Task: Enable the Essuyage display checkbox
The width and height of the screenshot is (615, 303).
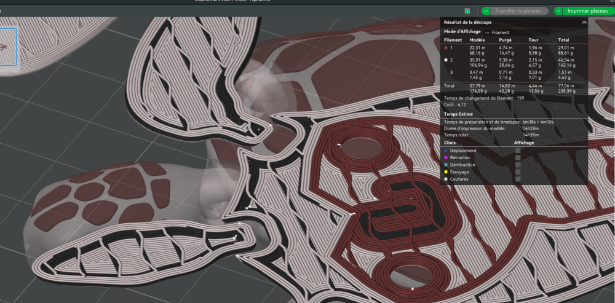Action: coord(518,171)
